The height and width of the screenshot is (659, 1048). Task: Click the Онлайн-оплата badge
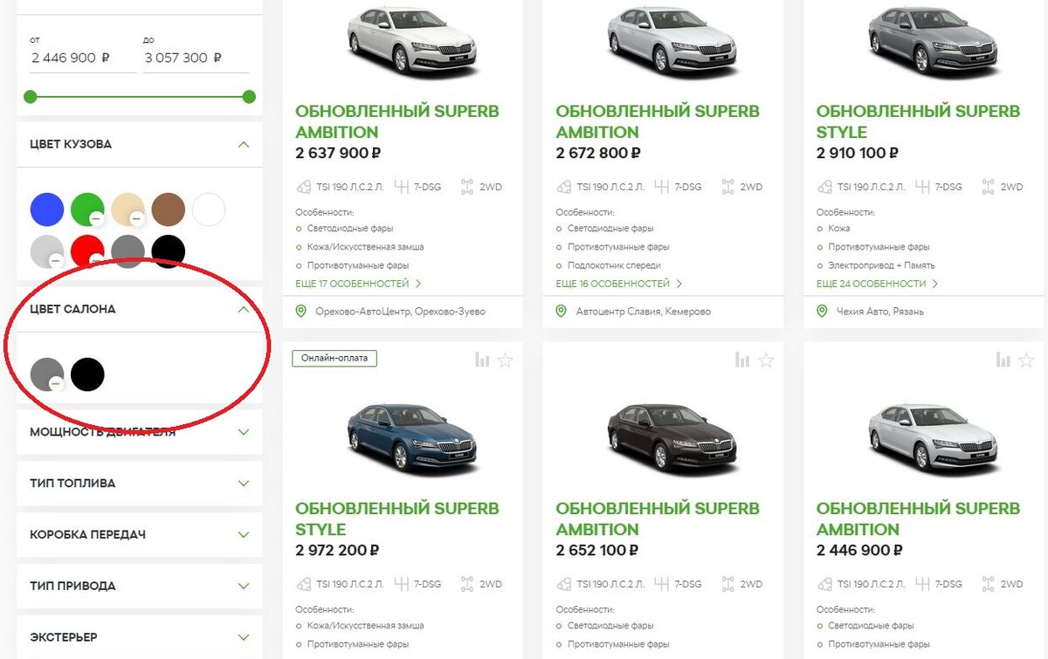pos(336,358)
